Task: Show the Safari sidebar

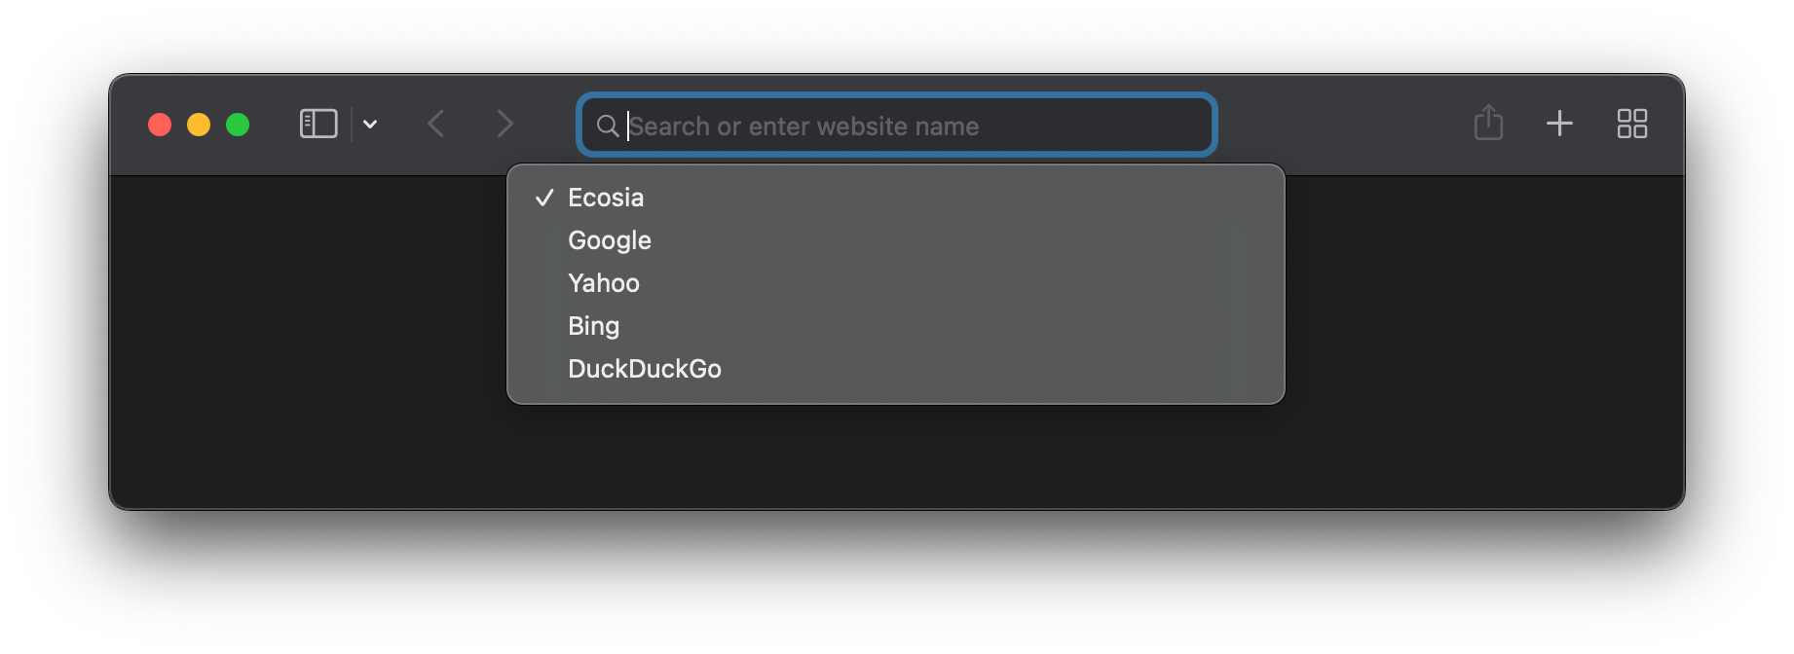Action: pos(318,125)
